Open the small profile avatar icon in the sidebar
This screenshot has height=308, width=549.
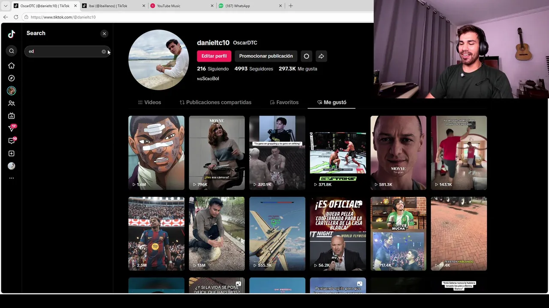click(x=12, y=91)
